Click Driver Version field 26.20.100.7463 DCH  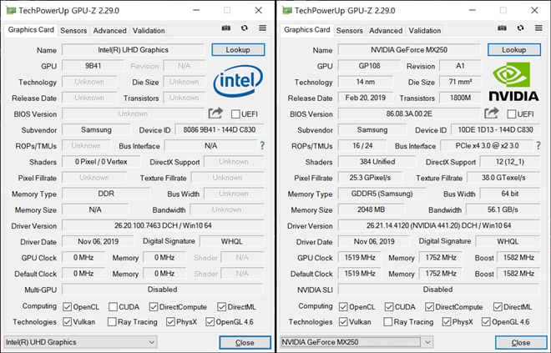163,225
